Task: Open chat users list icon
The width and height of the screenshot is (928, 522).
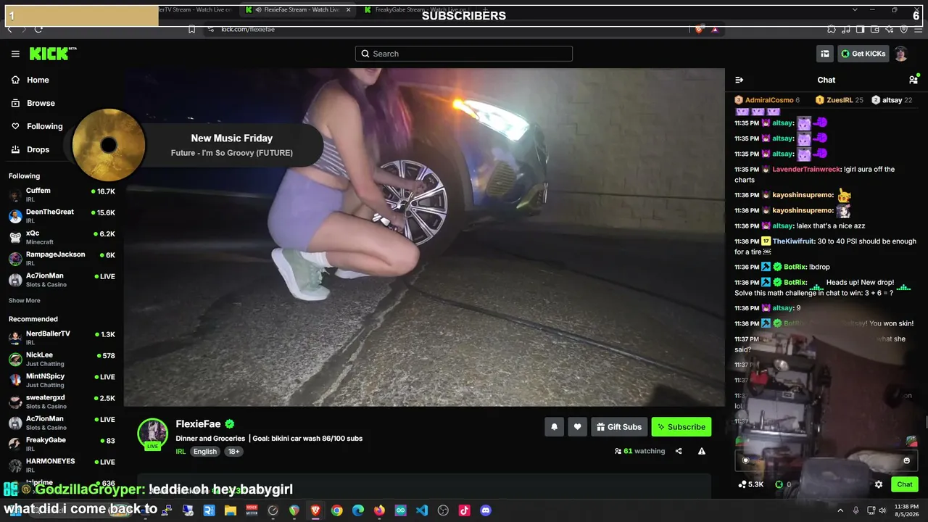Action: [x=913, y=80]
